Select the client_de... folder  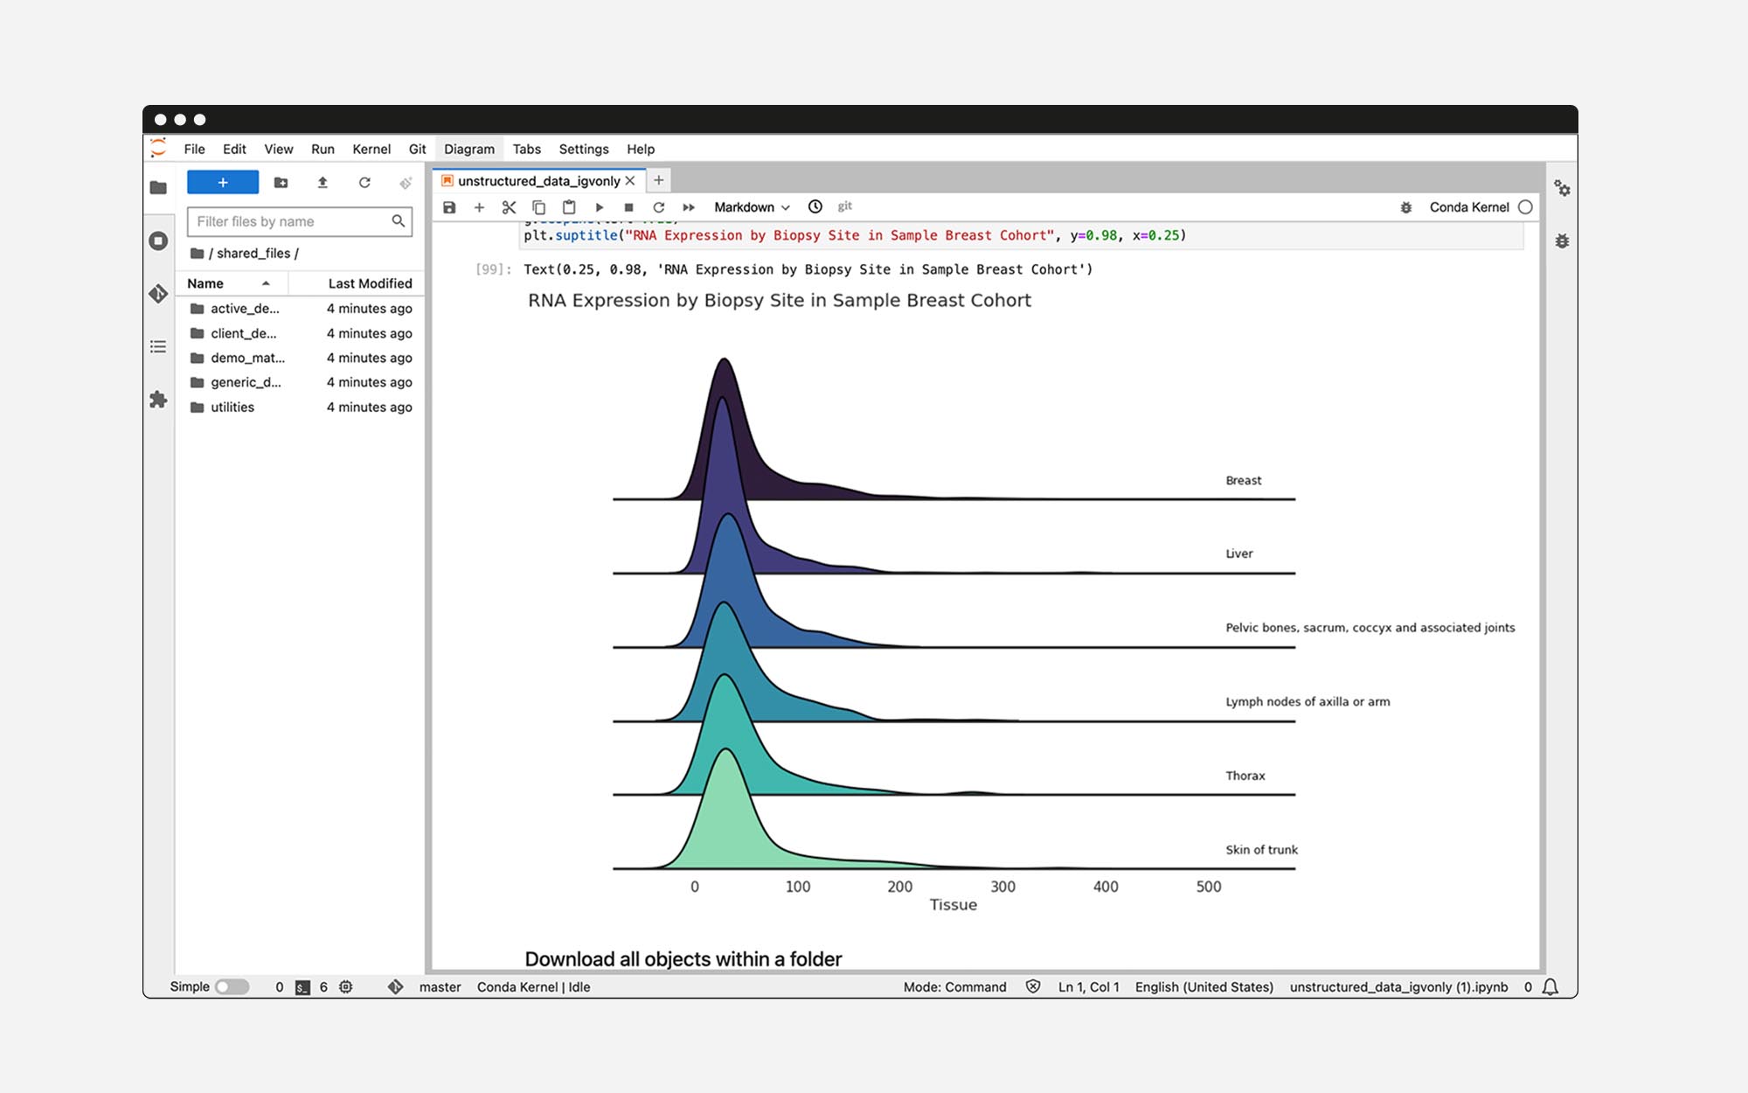(x=300, y=333)
